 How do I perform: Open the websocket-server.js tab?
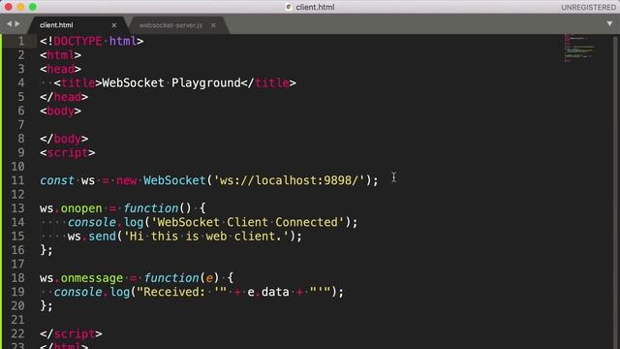(x=170, y=25)
